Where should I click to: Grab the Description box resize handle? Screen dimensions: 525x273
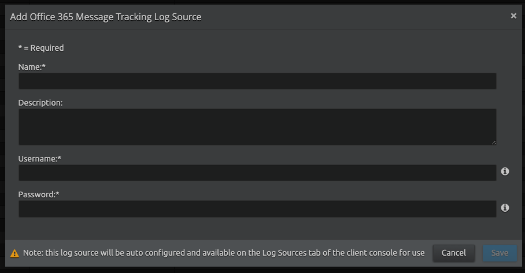[x=493, y=142]
